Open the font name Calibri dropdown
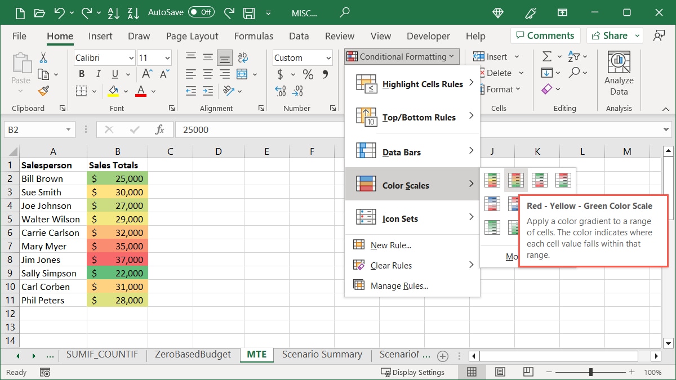676x380 pixels. click(x=131, y=58)
